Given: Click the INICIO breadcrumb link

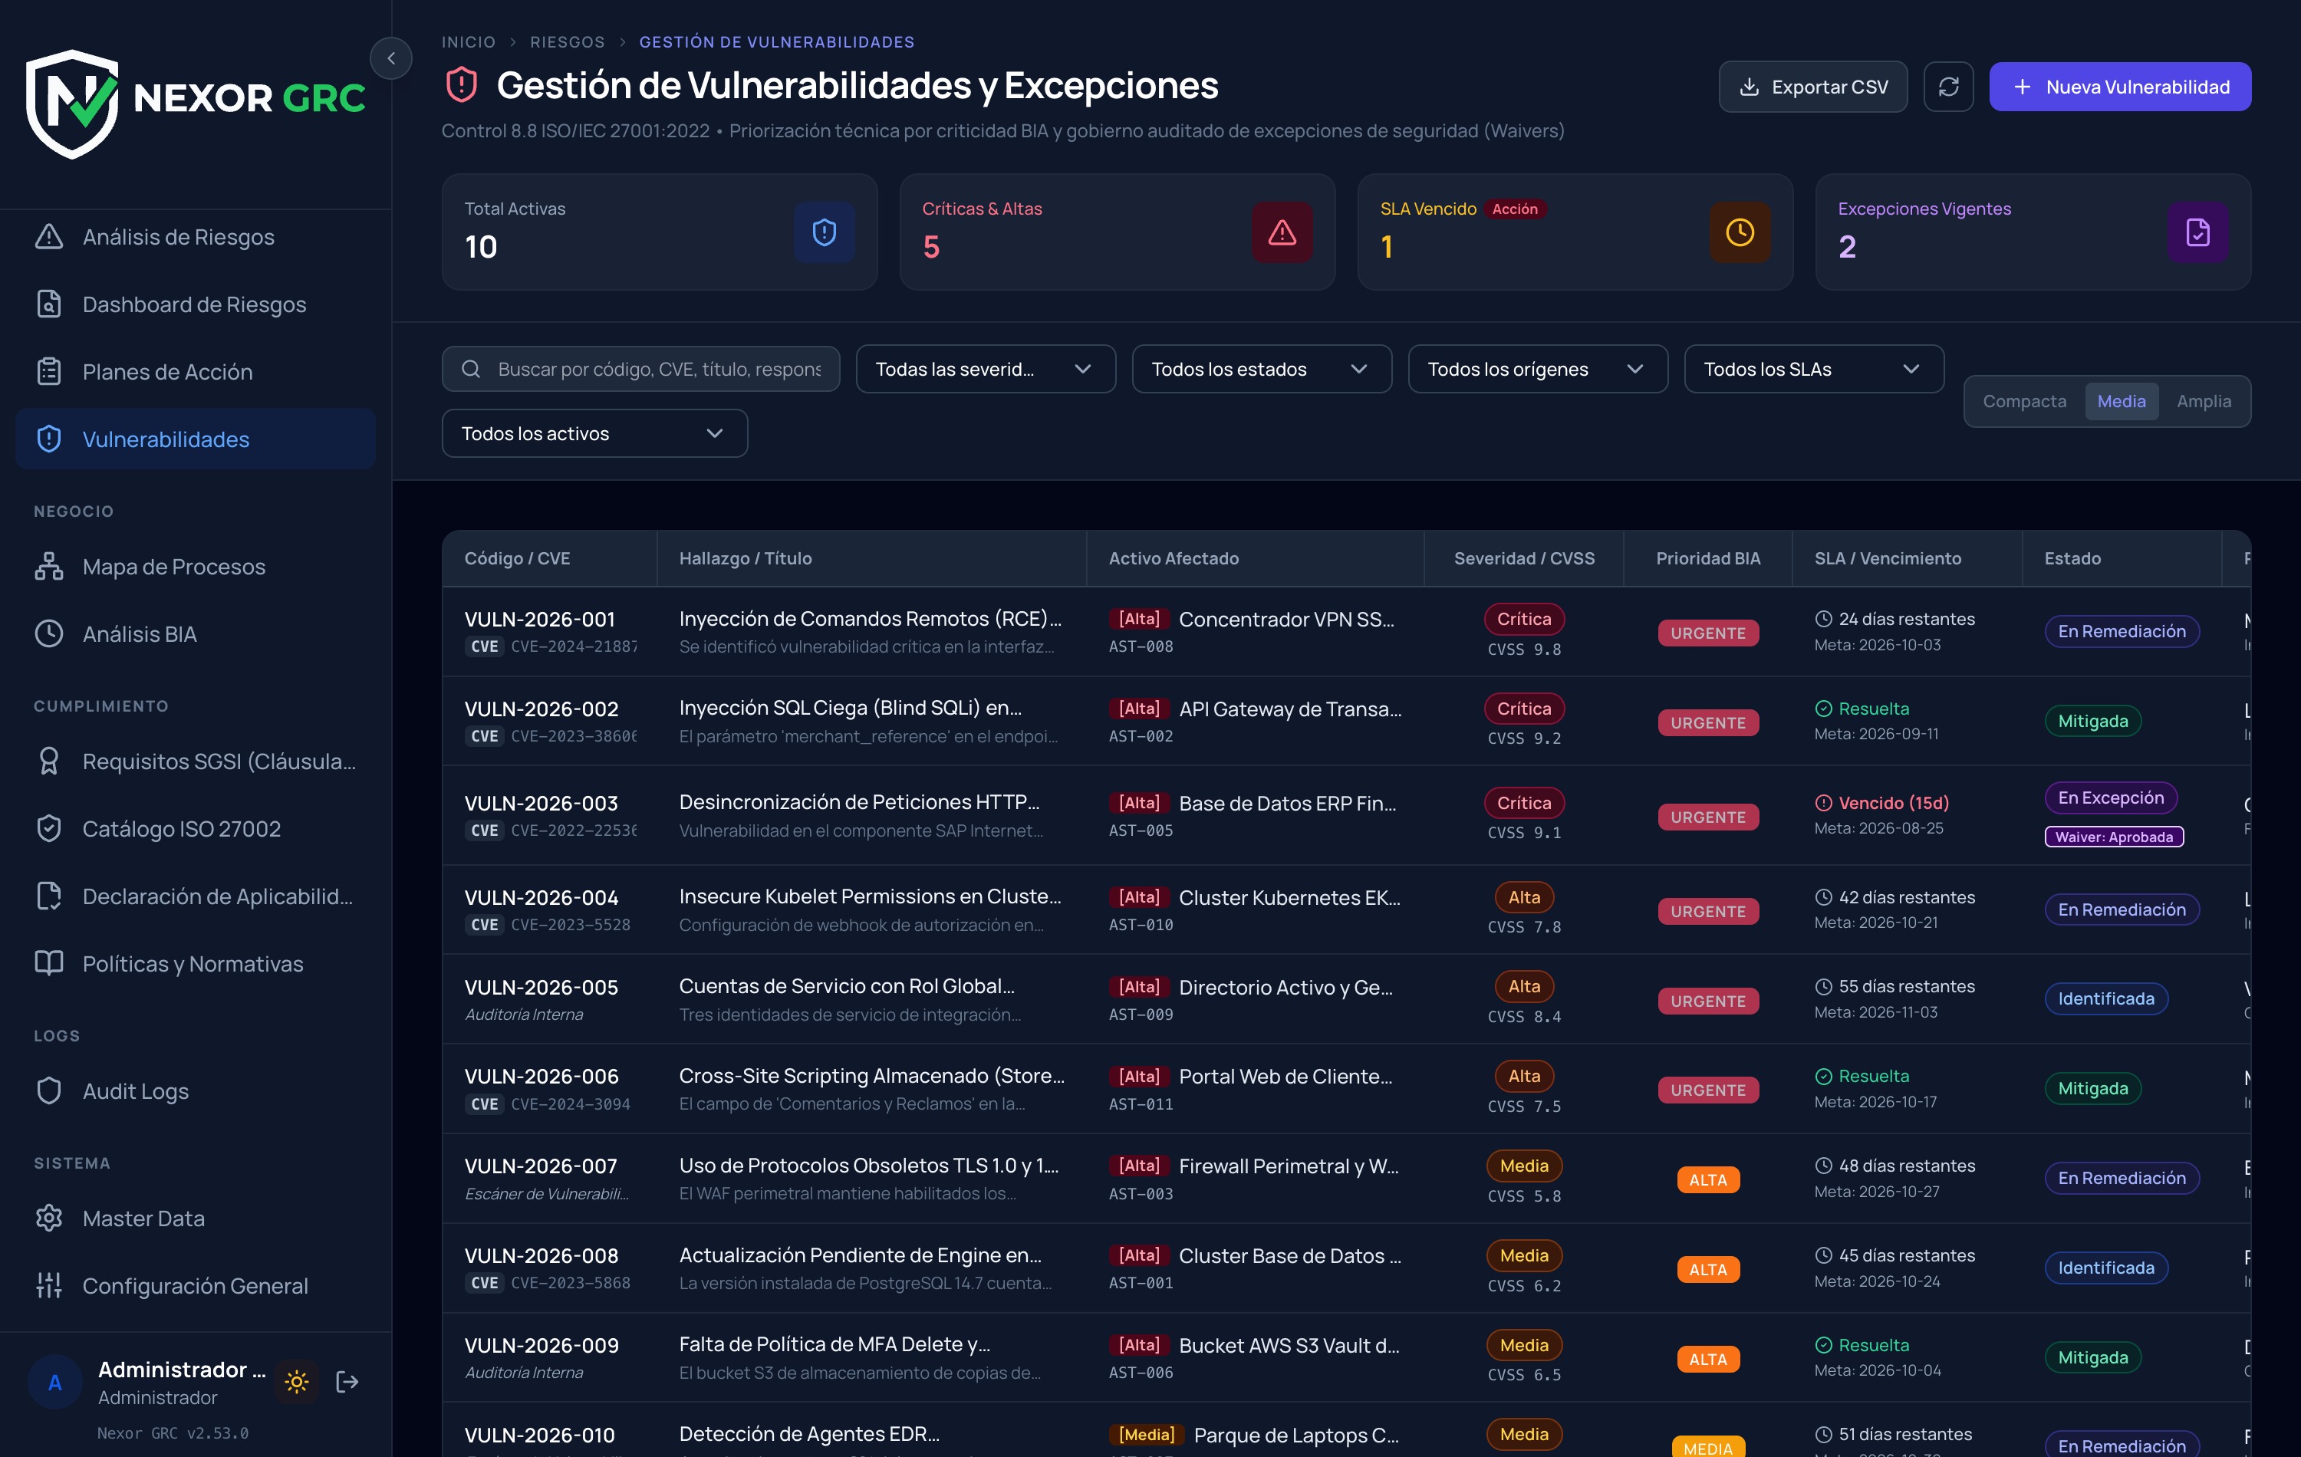Looking at the screenshot, I should click(x=468, y=42).
